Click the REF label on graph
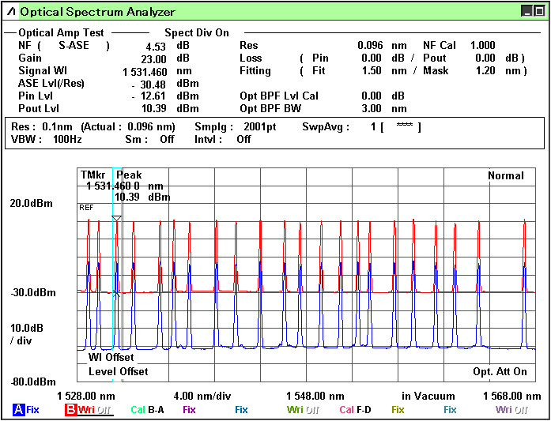 tap(86, 208)
